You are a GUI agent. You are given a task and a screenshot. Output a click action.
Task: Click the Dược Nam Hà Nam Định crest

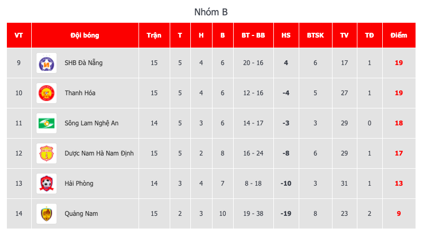pos(46,153)
